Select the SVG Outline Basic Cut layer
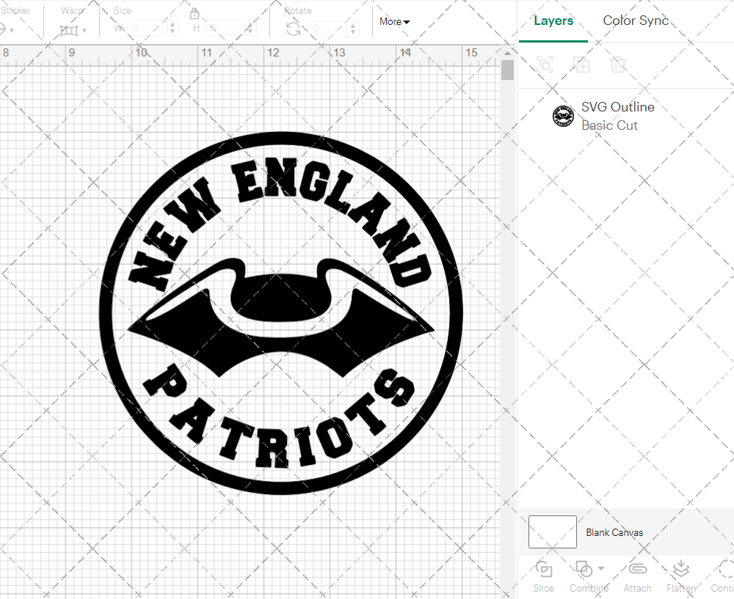Image resolution: width=734 pixels, height=599 pixels. pyautogui.click(x=618, y=116)
